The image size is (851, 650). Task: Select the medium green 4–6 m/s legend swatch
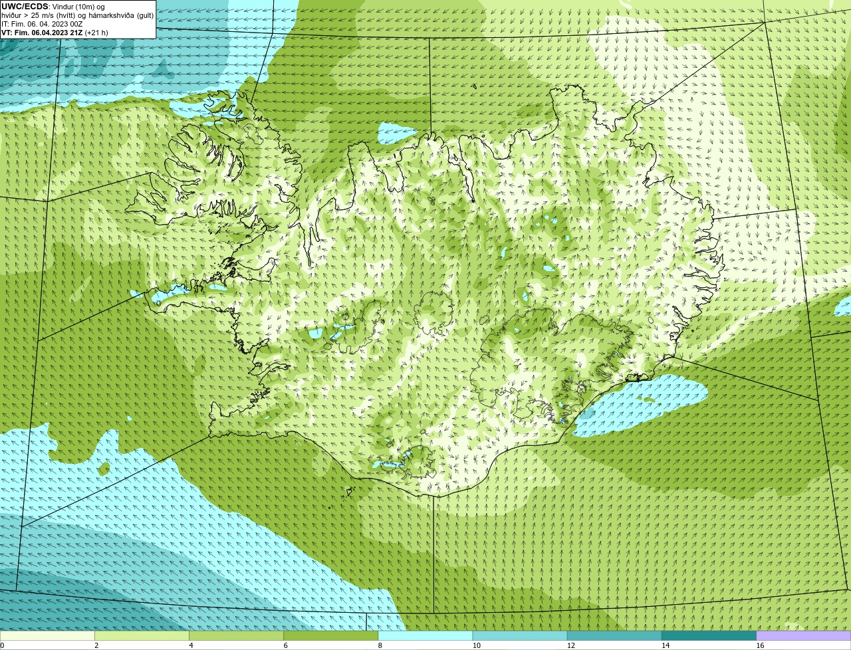237,635
